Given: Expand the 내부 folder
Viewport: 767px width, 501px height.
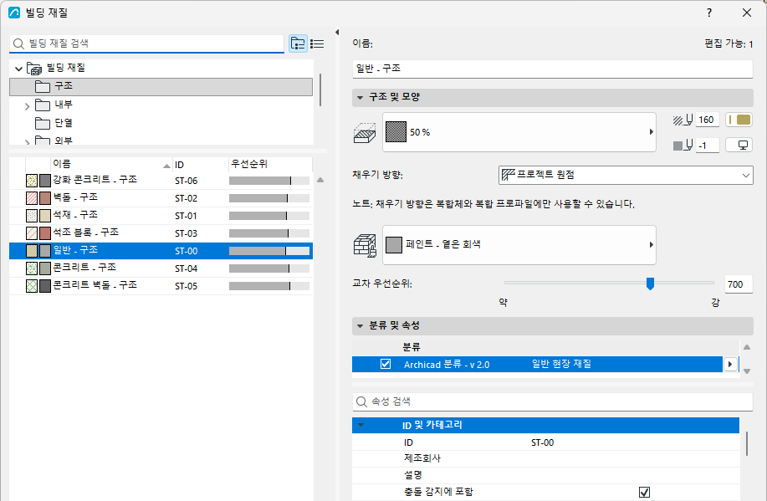Looking at the screenshot, I should point(28,105).
